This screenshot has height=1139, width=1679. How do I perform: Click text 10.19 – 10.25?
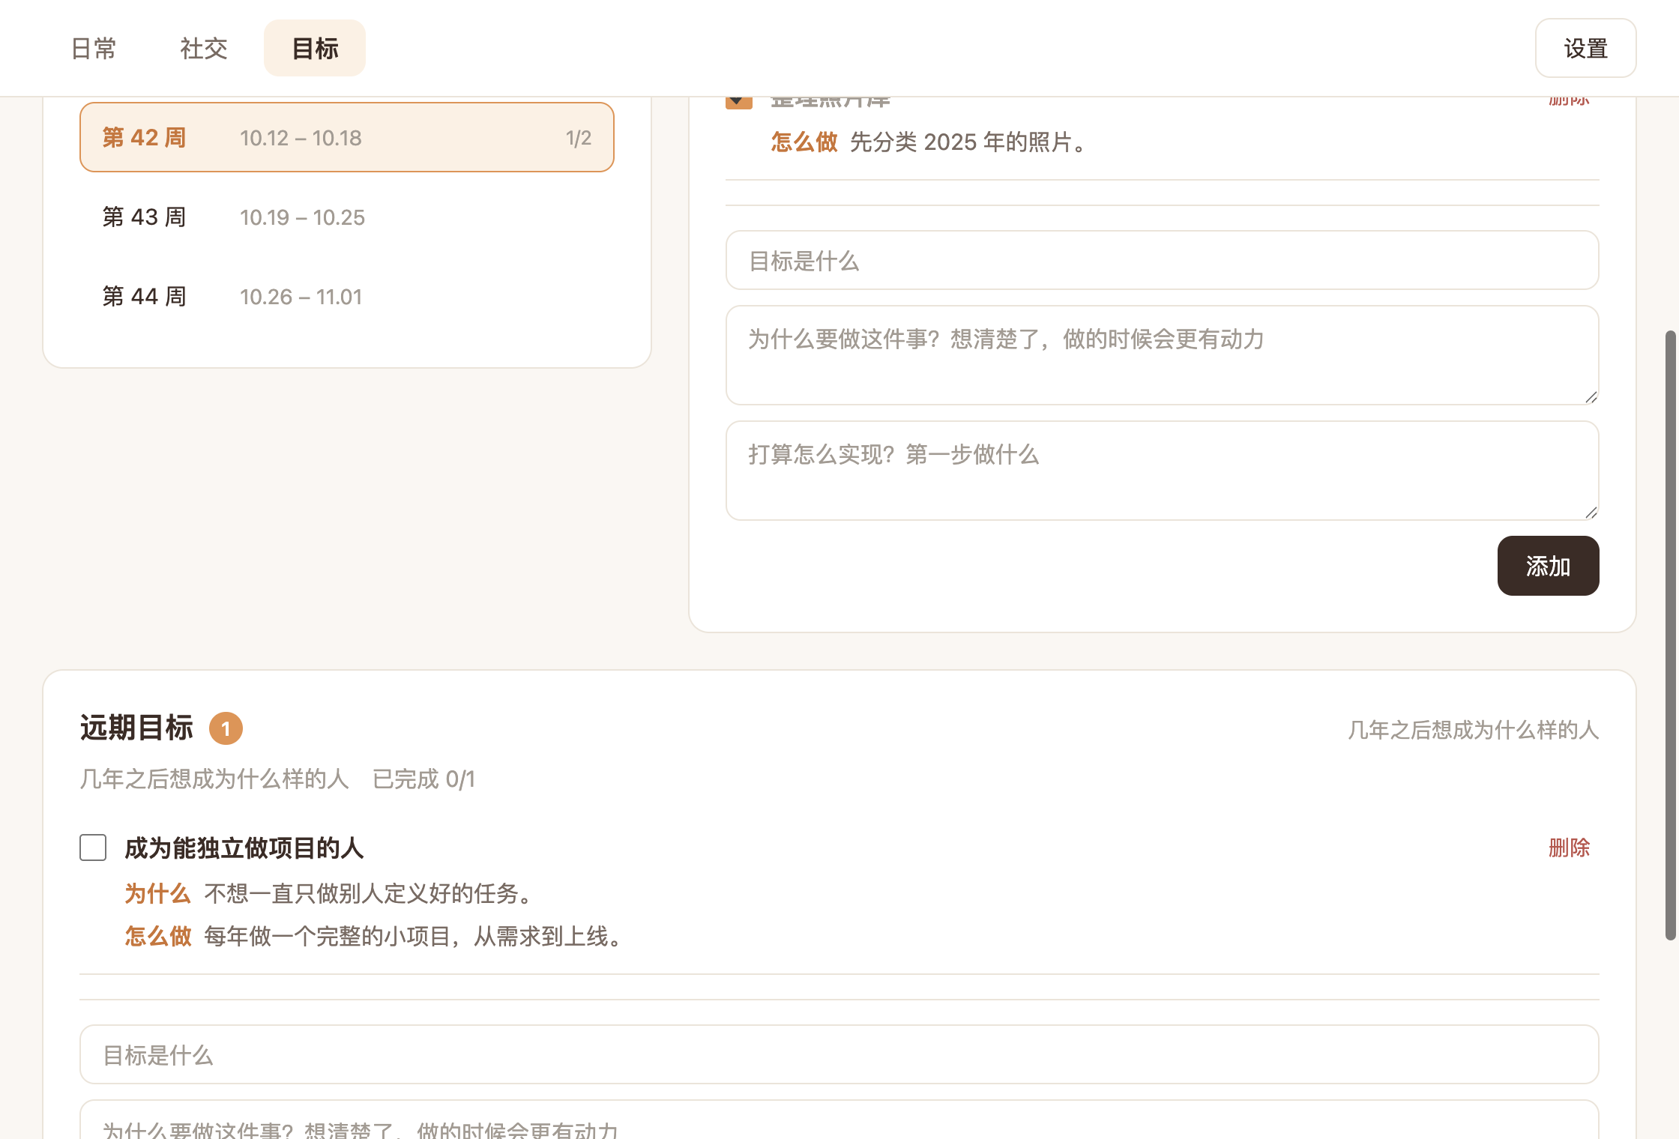tap(302, 217)
